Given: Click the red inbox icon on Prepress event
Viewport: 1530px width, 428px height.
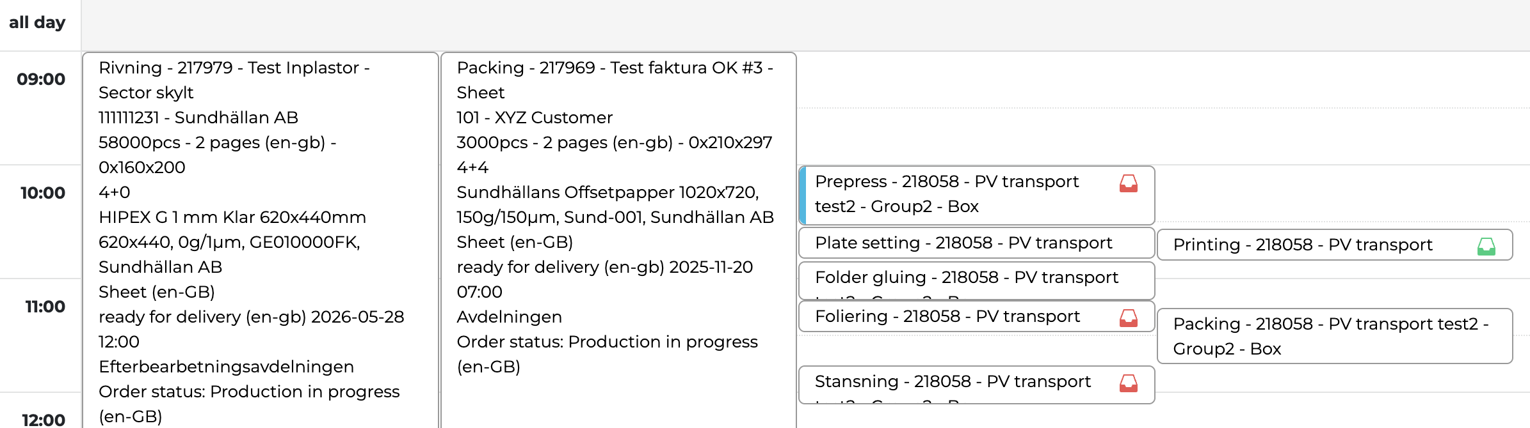Looking at the screenshot, I should click(1128, 184).
